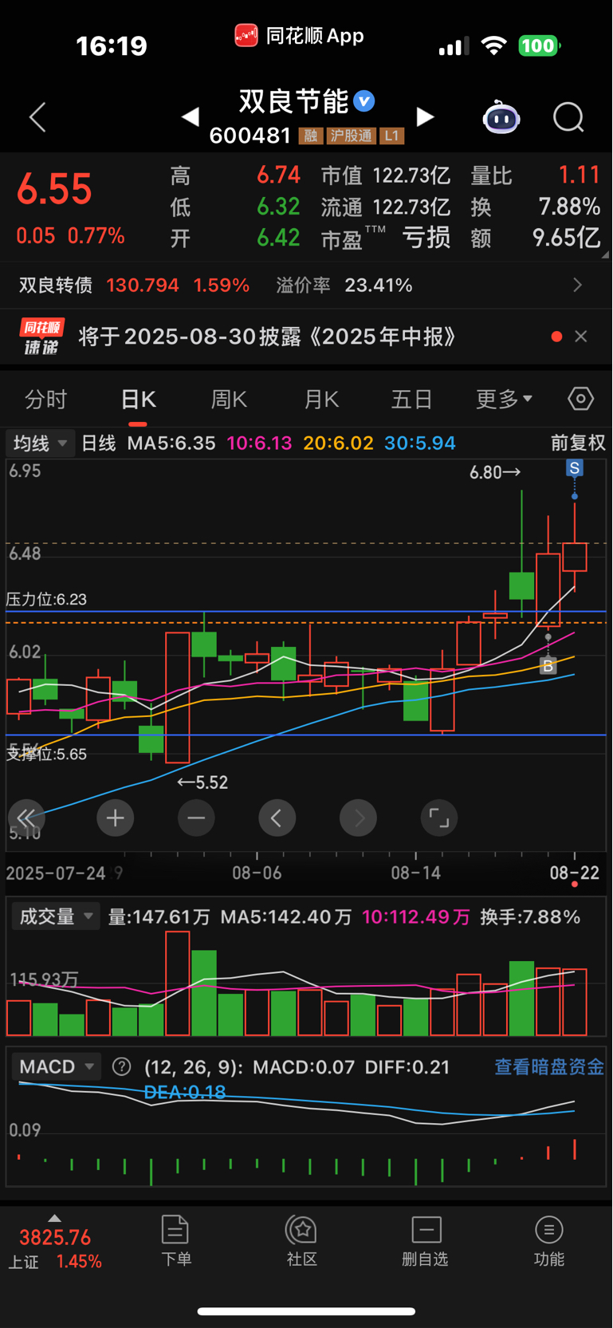Select 日K tab

[x=138, y=399]
